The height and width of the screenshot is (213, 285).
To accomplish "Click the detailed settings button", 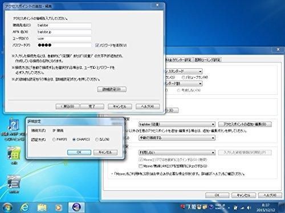I will [112, 89].
